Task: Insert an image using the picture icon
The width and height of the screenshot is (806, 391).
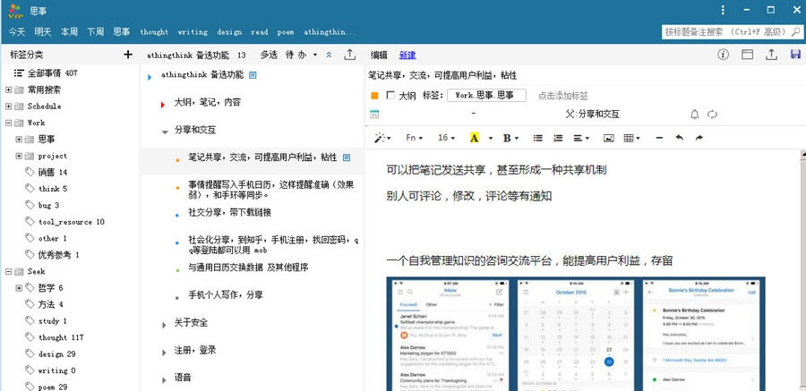Action: coord(609,138)
